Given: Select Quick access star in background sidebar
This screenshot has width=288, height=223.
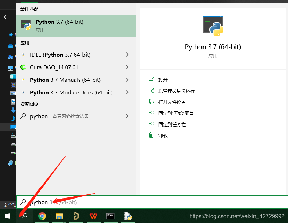Looking at the screenshot, I should coord(11,34).
